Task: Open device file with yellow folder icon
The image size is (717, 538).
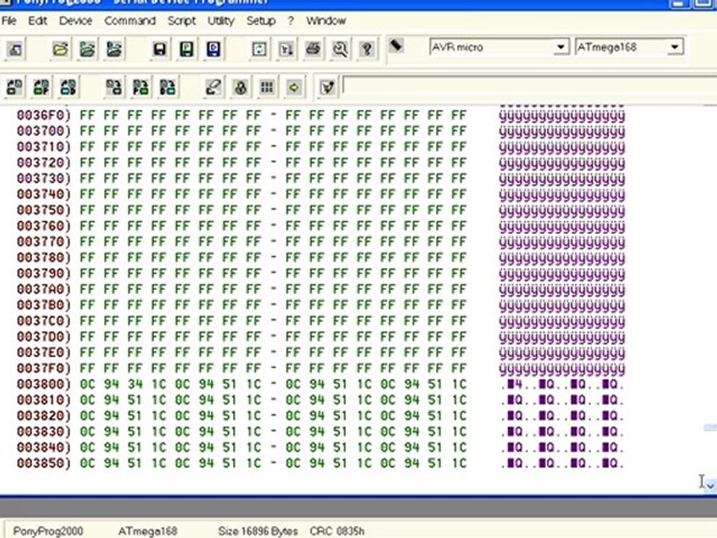Action: (60, 49)
